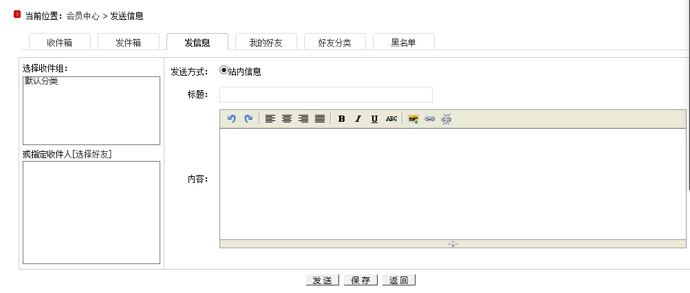Apply strikethrough with the ABC icon

coord(391,119)
